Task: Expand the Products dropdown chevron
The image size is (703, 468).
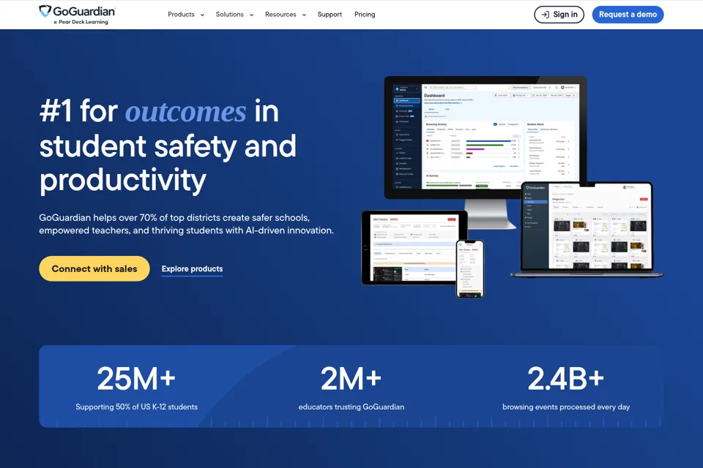Action: coord(202,15)
